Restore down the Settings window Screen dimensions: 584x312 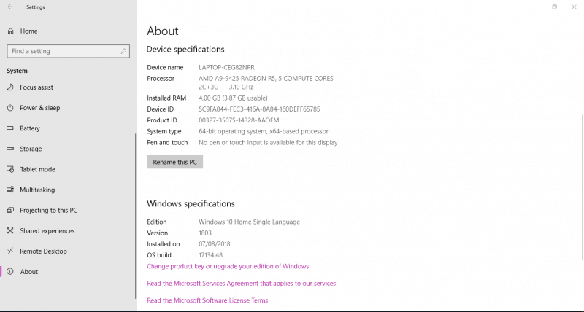(x=554, y=7)
